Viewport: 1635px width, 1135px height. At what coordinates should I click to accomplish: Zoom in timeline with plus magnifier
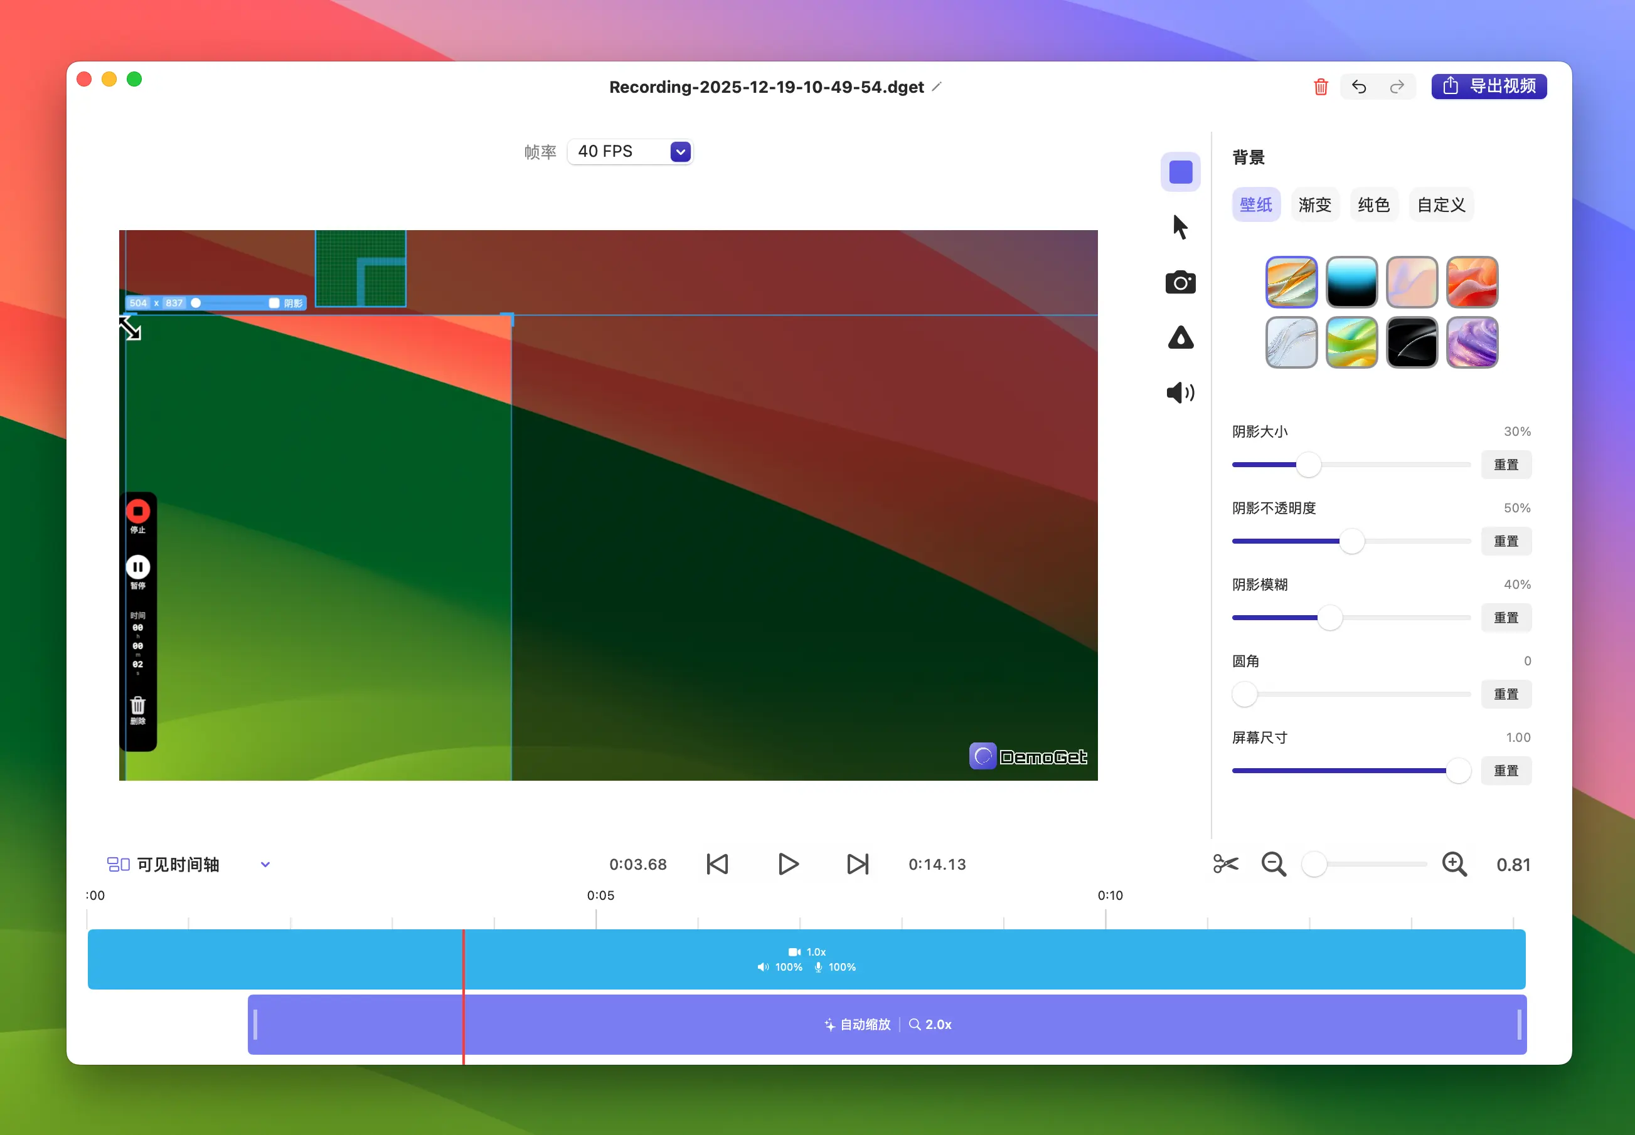(1454, 864)
